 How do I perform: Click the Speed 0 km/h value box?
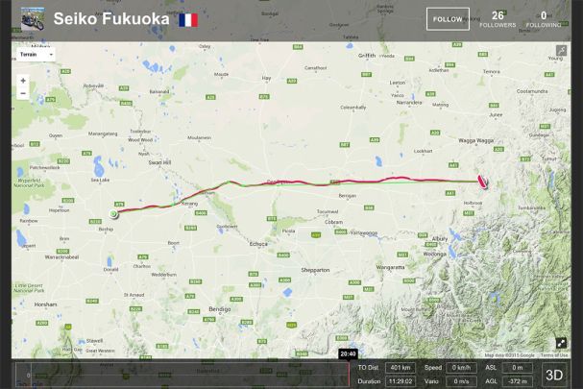pos(461,368)
